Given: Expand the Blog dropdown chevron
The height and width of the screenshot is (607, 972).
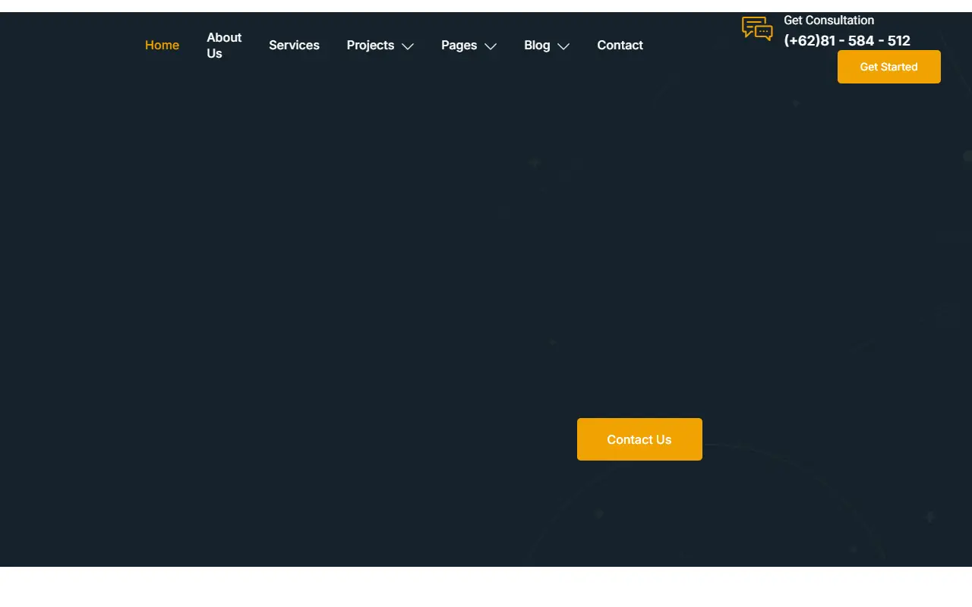Looking at the screenshot, I should click(563, 46).
